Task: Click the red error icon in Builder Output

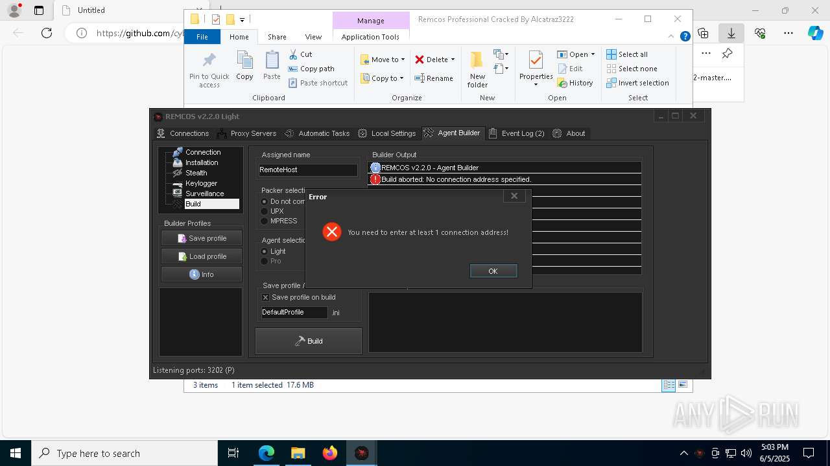Action: [375, 179]
